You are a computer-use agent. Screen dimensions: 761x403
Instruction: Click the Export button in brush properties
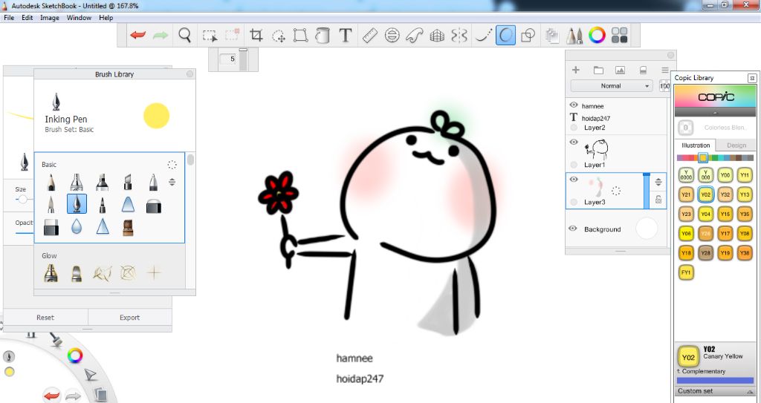point(129,317)
